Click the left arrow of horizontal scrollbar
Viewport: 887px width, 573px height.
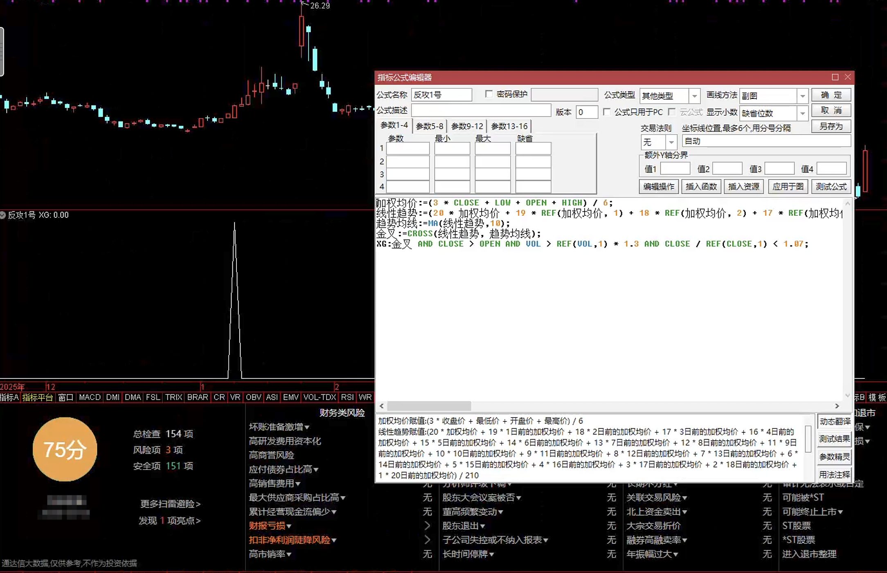[381, 406]
